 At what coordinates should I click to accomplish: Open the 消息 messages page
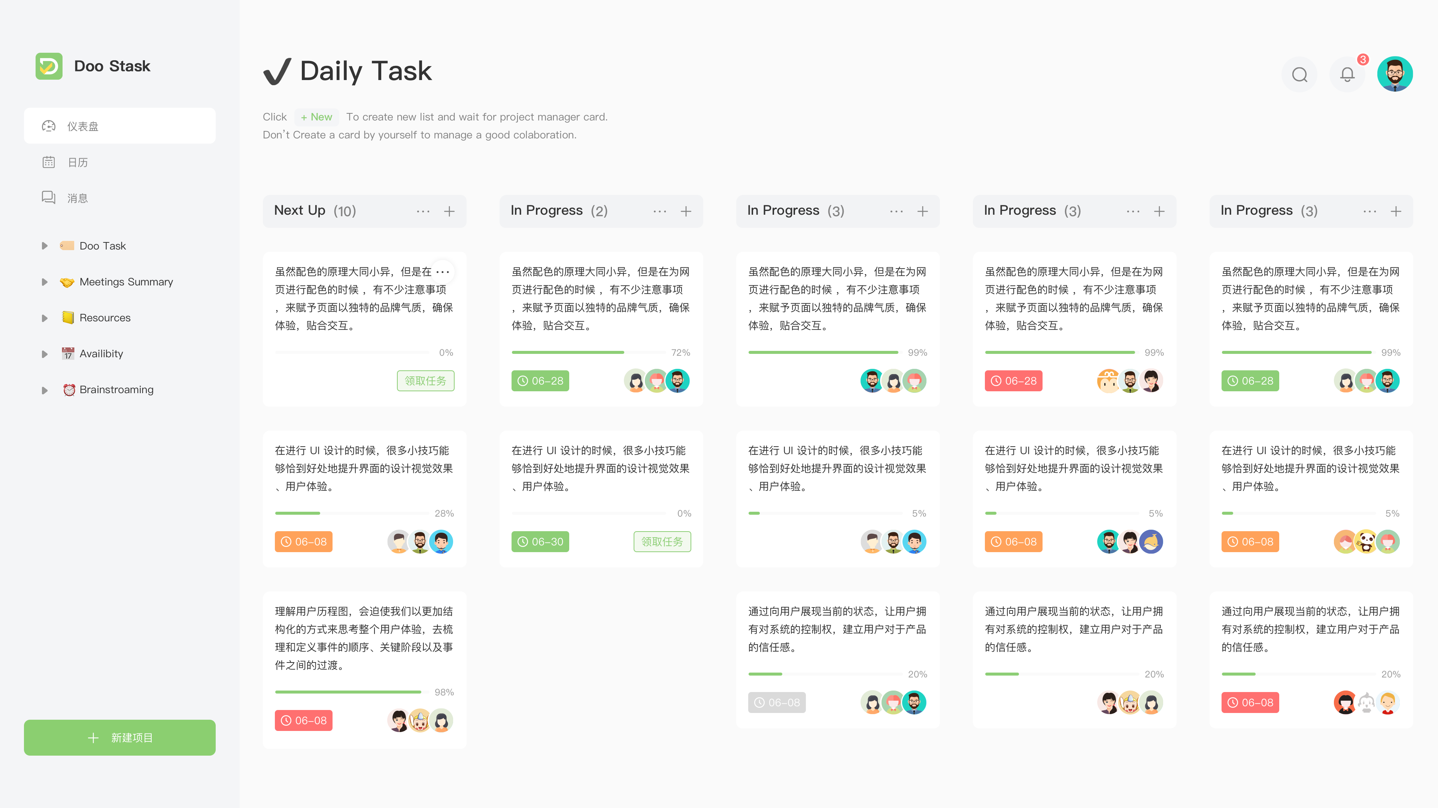coord(78,199)
